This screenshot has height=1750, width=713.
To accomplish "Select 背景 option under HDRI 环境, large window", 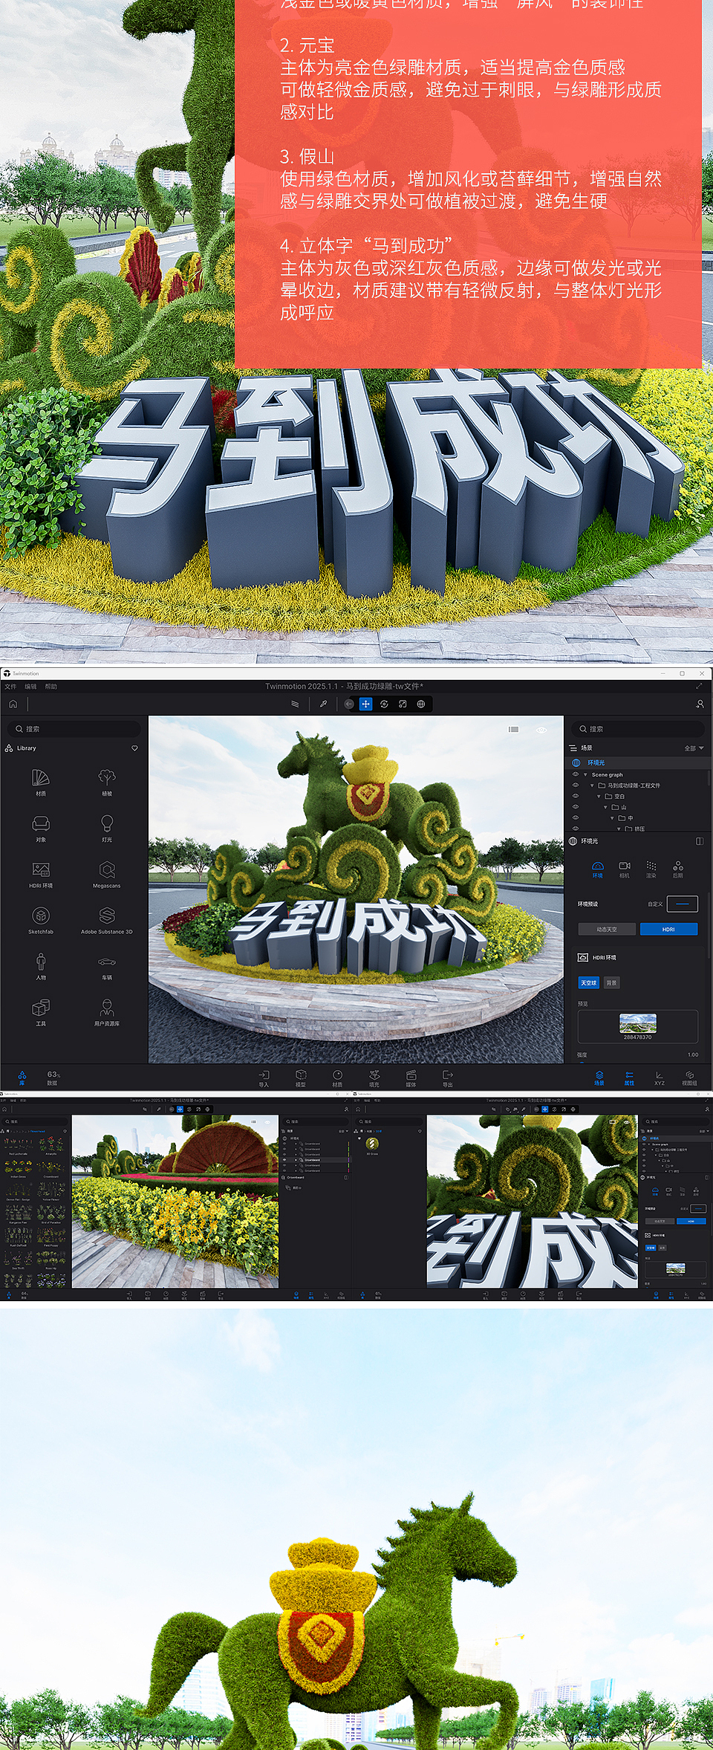I will [x=611, y=982].
